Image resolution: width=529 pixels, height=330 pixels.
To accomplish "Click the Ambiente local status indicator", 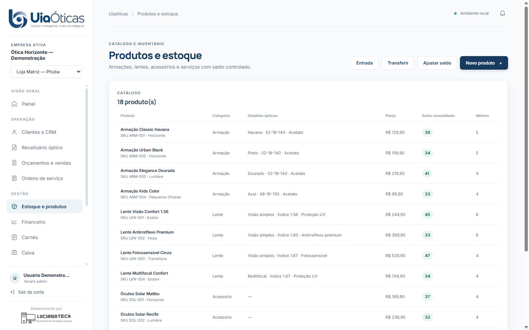I will 471,14.
